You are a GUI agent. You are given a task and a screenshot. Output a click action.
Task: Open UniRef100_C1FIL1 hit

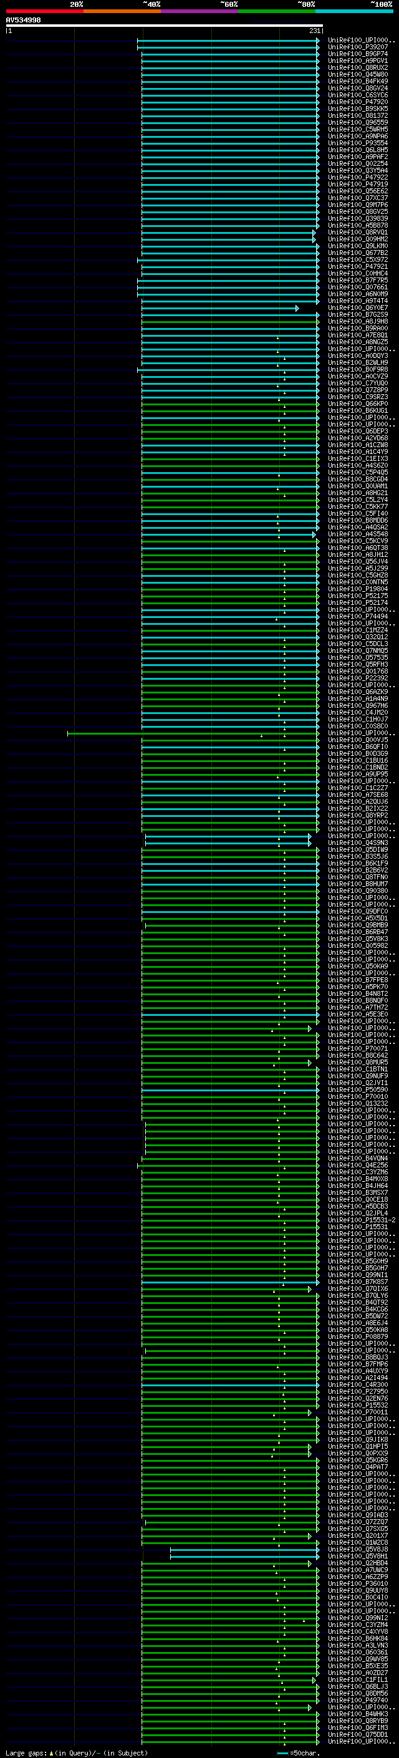pyautogui.click(x=357, y=1680)
